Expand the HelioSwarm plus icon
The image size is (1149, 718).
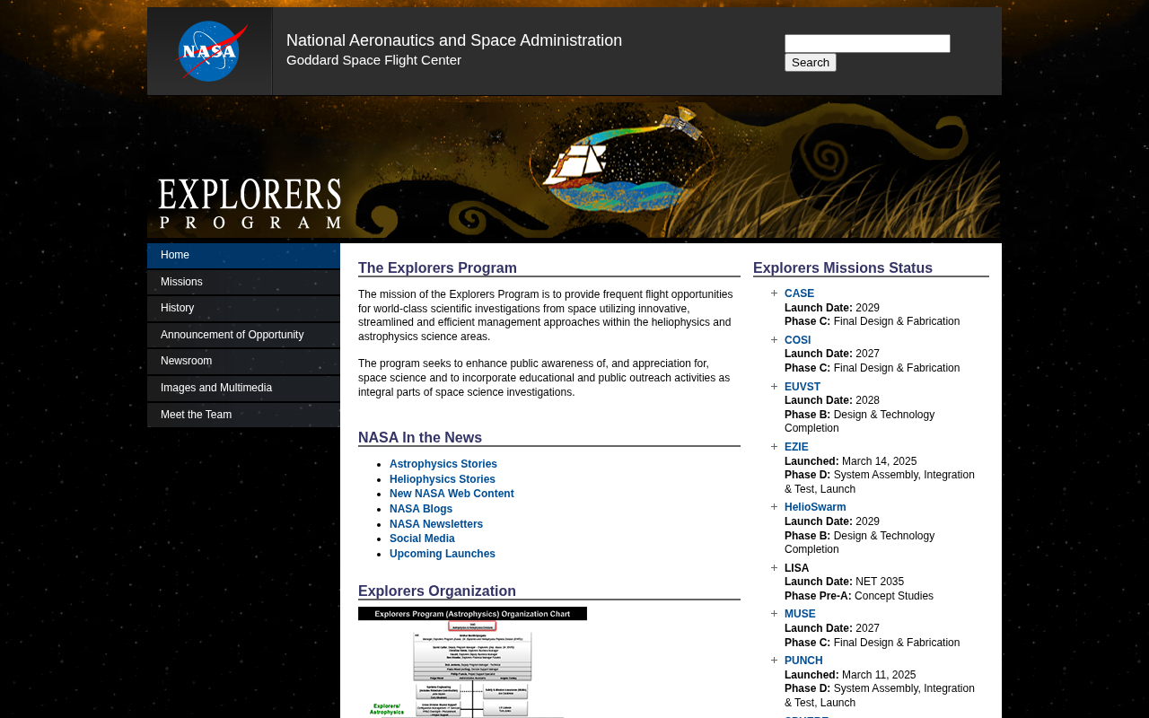click(774, 507)
